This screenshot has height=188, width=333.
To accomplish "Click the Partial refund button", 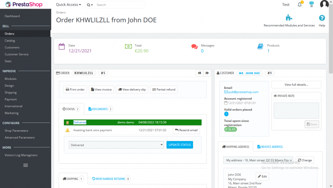I will pyautogui.click(x=164, y=89).
